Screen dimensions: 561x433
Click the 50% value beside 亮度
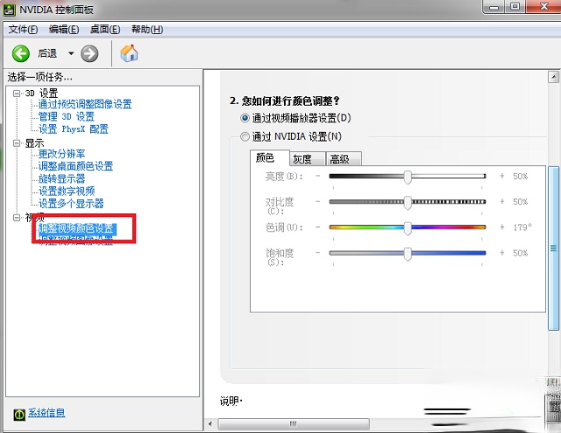pyautogui.click(x=520, y=177)
